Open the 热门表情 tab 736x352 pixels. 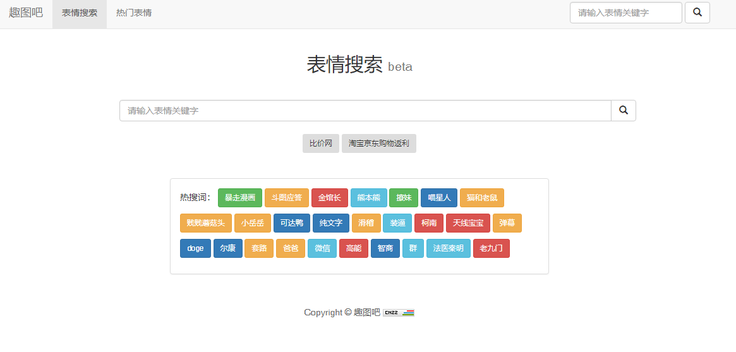(134, 13)
